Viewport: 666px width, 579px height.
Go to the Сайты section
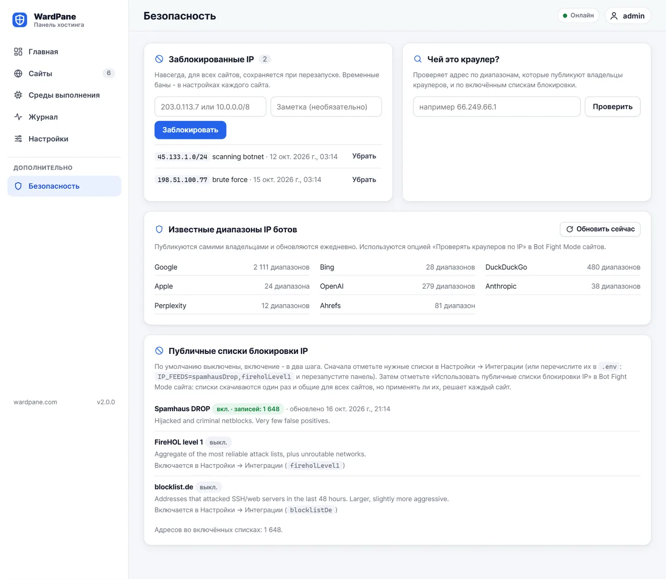pyautogui.click(x=64, y=73)
